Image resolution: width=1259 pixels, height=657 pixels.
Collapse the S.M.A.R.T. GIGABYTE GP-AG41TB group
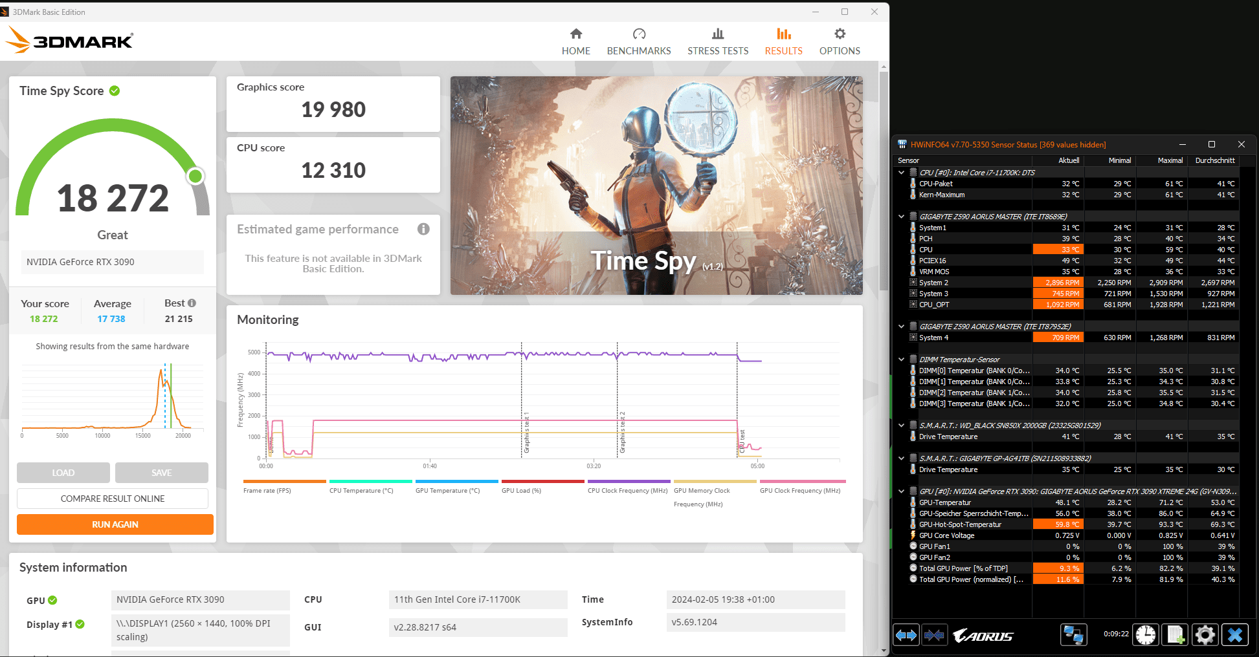pos(901,458)
